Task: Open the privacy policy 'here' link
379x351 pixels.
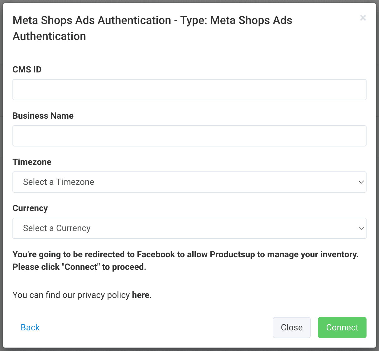Action: pos(141,295)
